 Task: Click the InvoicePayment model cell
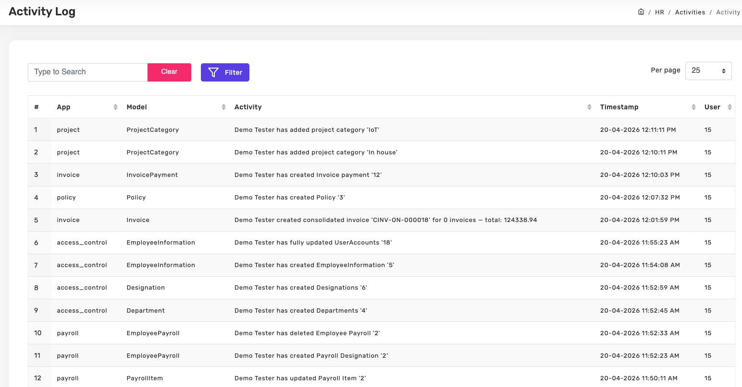click(x=152, y=175)
